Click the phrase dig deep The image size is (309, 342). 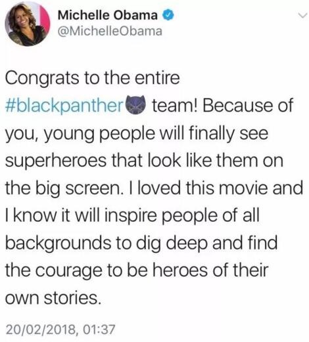172,244
